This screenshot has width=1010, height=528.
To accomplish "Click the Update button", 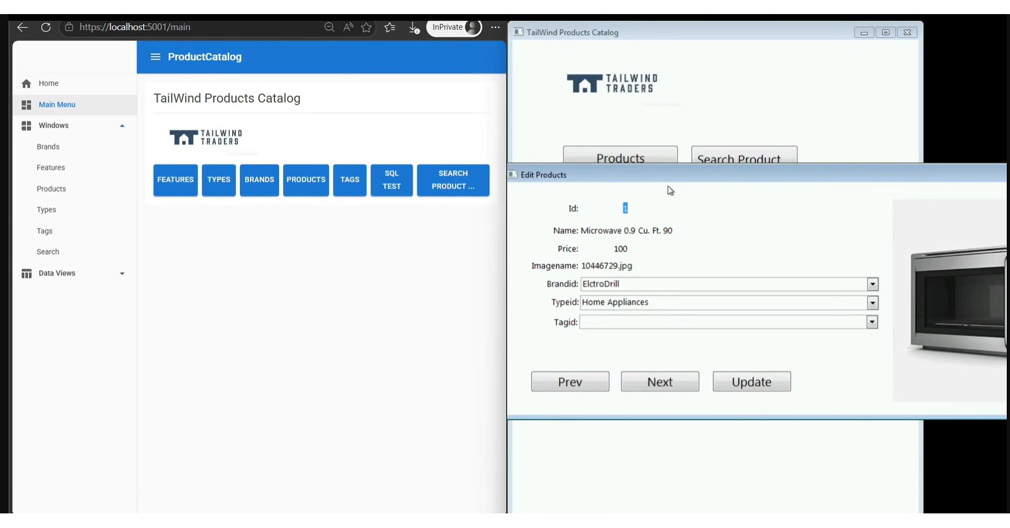I will tap(752, 382).
